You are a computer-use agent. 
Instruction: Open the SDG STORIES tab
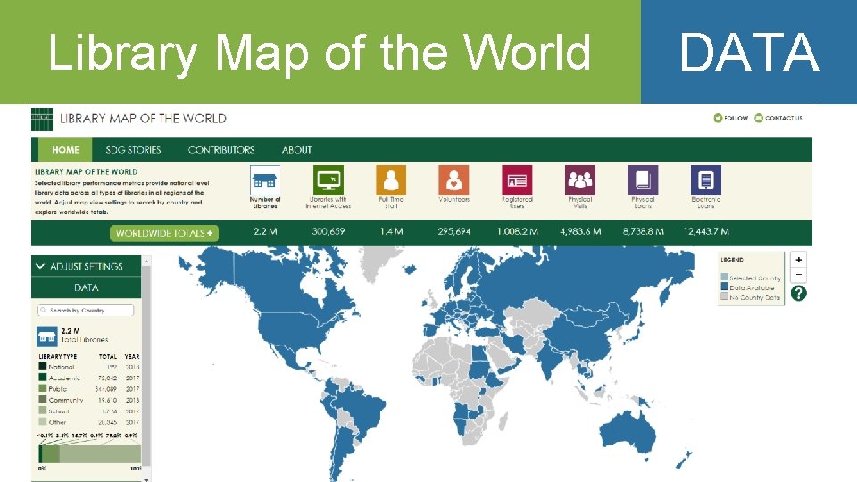pyautogui.click(x=133, y=150)
